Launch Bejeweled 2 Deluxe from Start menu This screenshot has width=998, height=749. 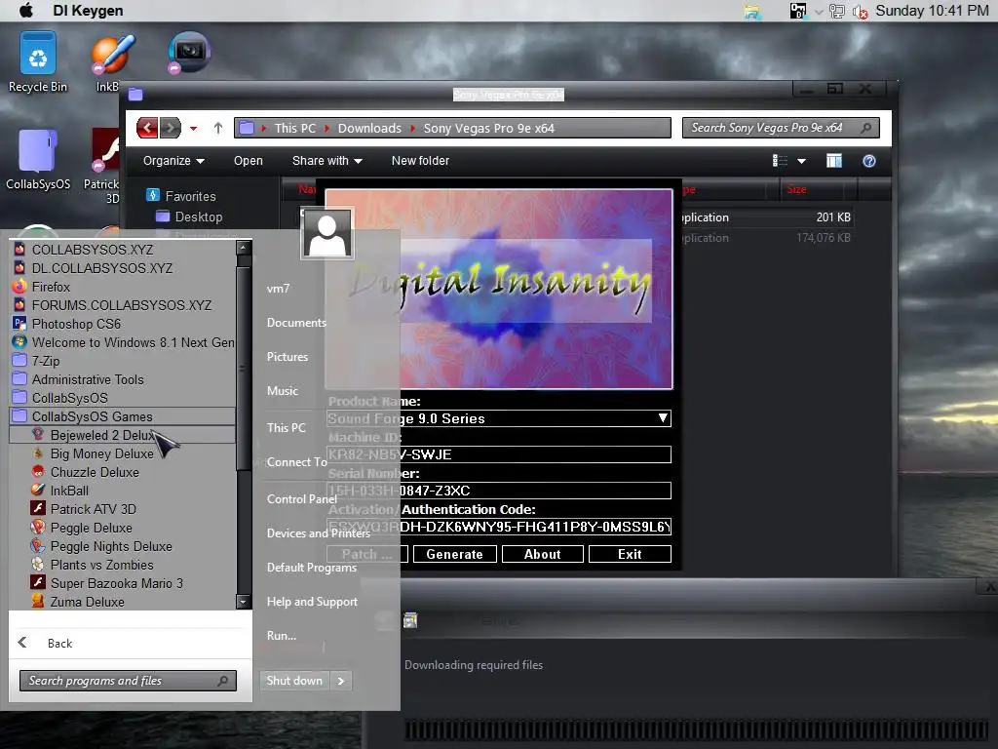point(123,435)
